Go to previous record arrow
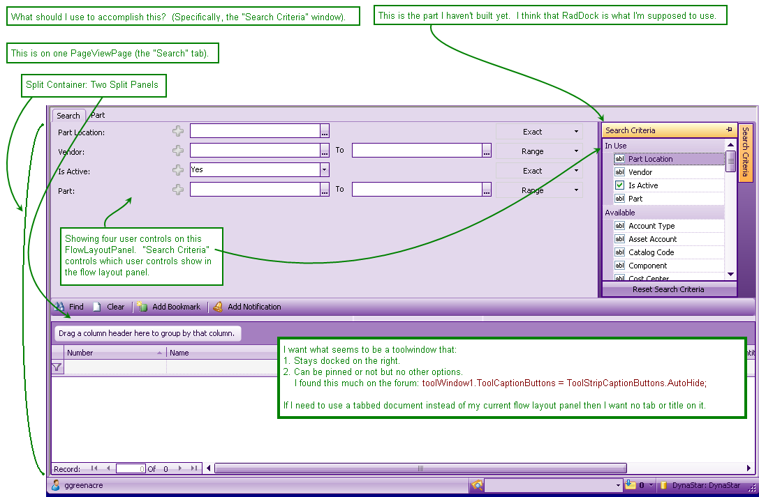 (x=108, y=468)
